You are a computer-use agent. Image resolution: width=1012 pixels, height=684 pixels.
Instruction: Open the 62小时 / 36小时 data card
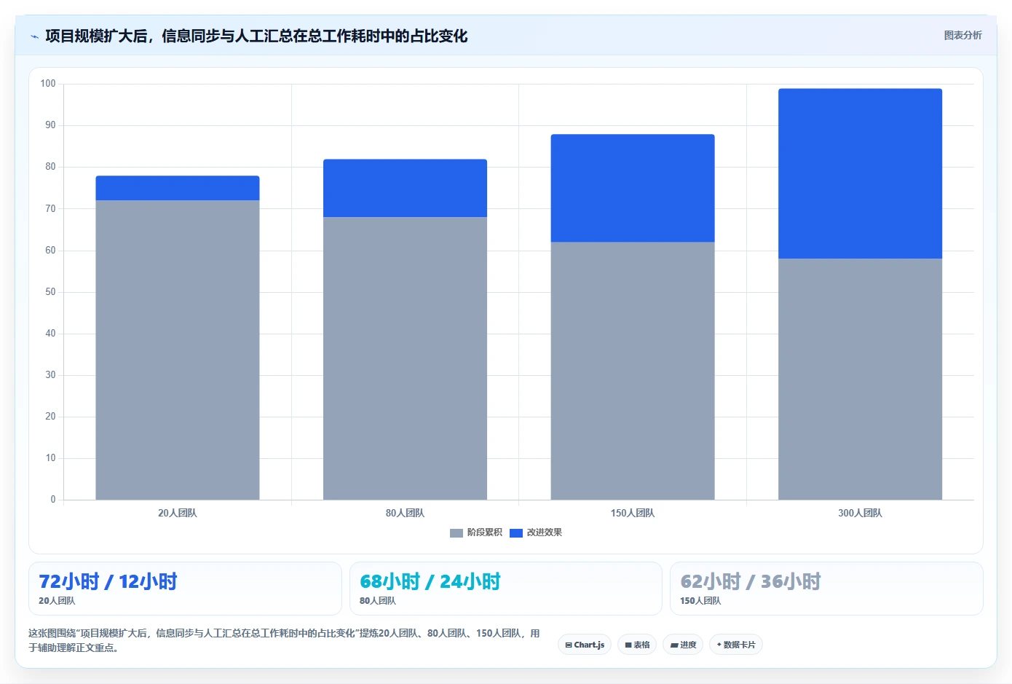(826, 589)
